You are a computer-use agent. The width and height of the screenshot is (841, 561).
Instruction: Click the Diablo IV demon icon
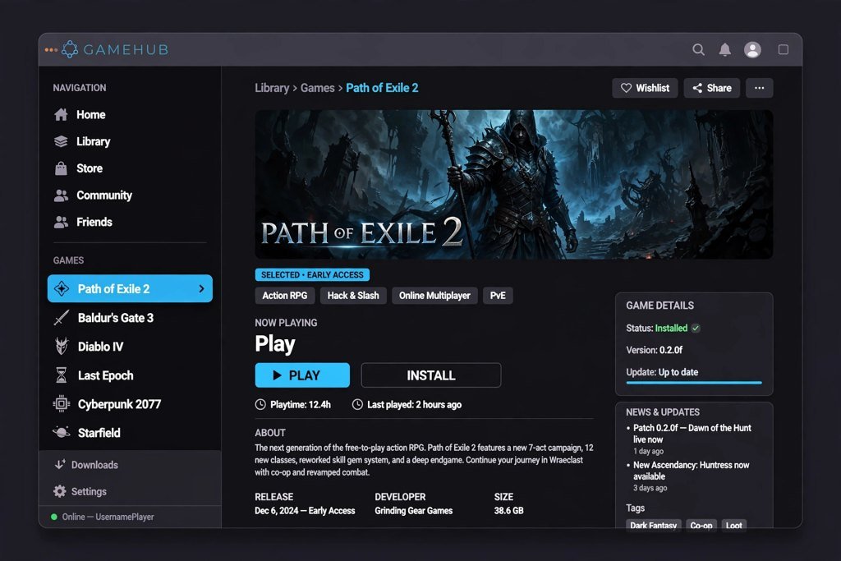point(62,347)
